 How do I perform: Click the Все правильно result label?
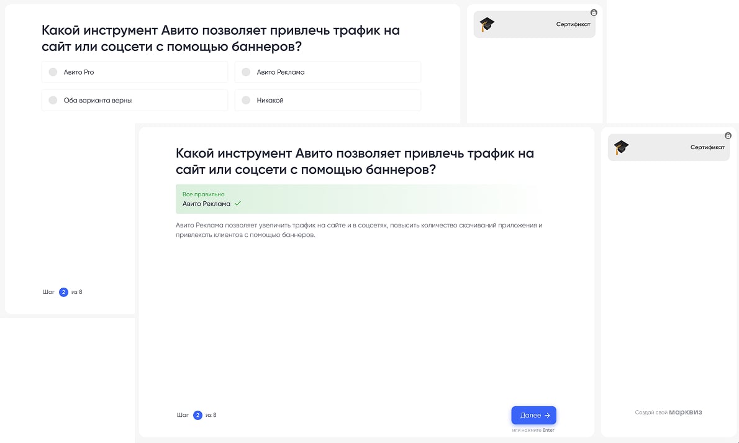pyautogui.click(x=204, y=194)
